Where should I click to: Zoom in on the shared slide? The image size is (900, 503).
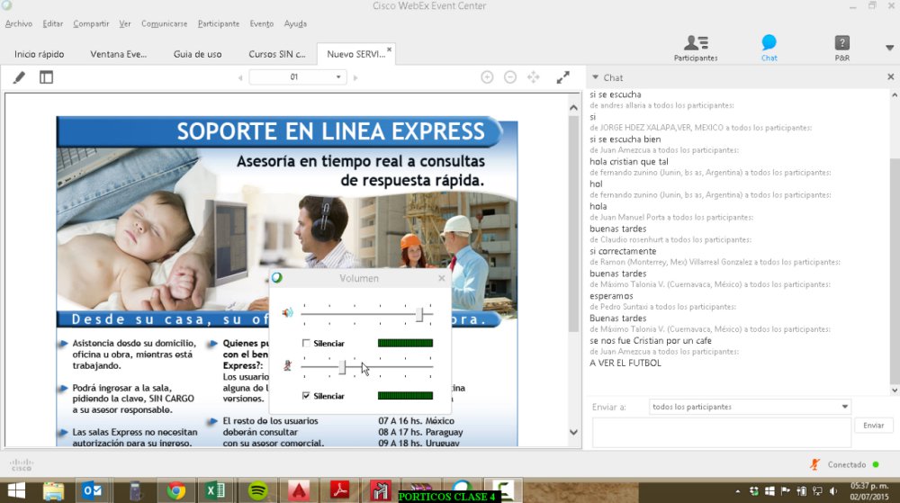click(487, 76)
